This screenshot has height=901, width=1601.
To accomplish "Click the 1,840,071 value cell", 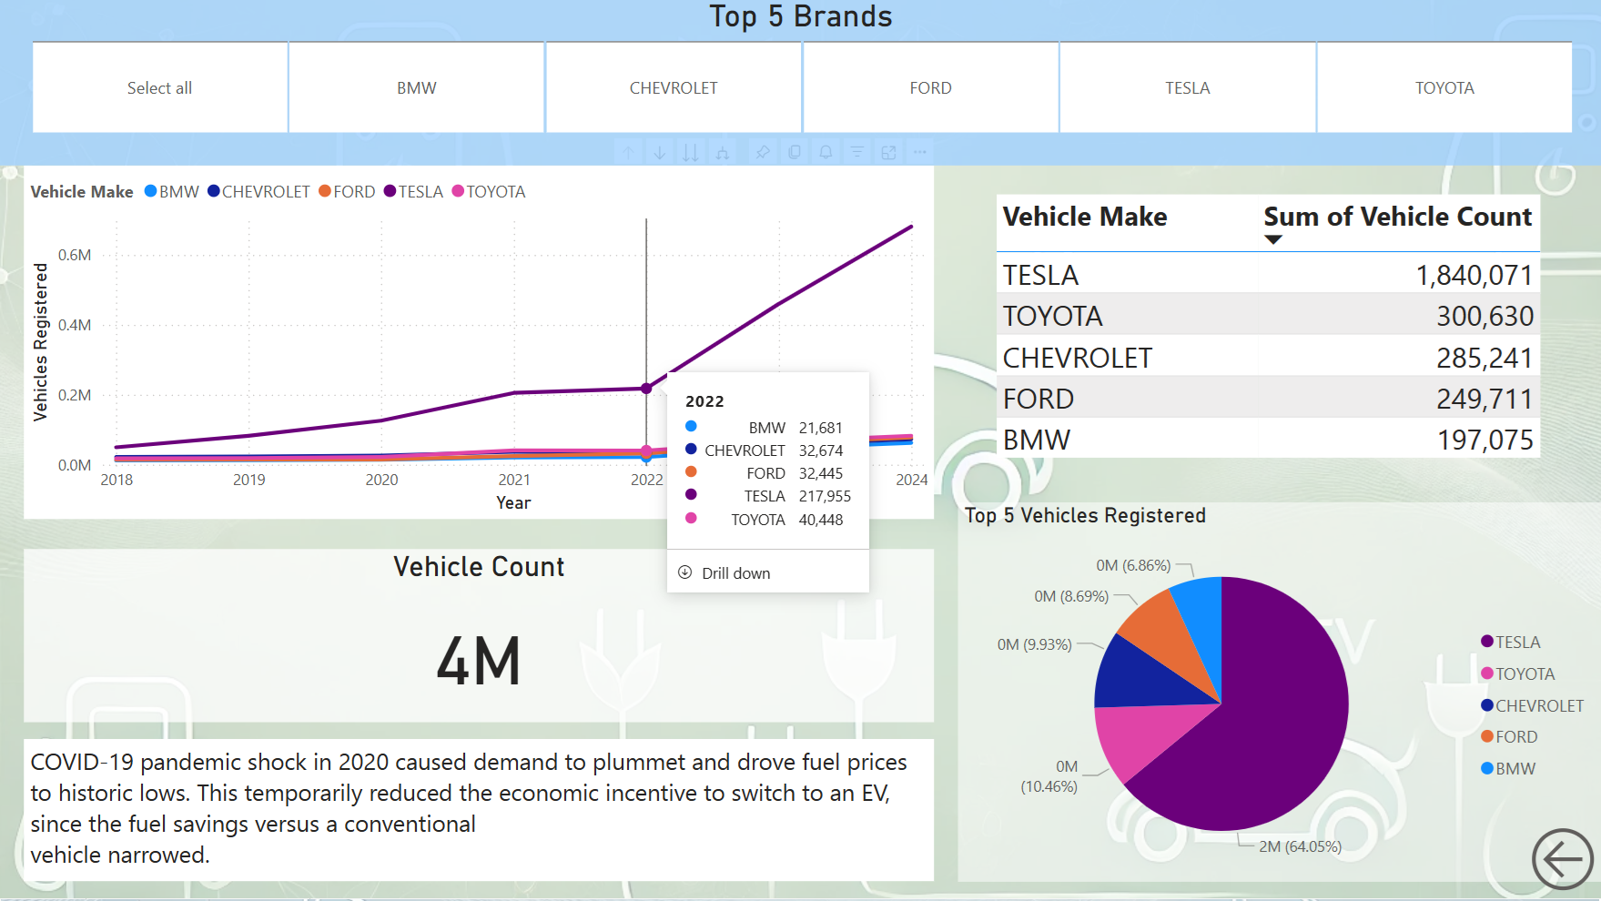I will click(x=1474, y=275).
